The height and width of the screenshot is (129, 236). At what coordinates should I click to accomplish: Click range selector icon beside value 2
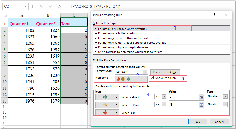[201, 97]
